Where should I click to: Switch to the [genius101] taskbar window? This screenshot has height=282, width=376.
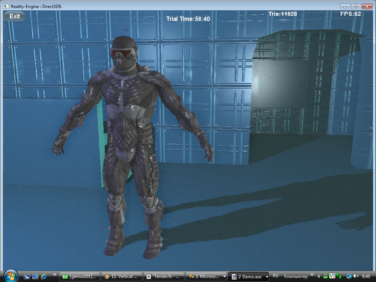click(81, 276)
